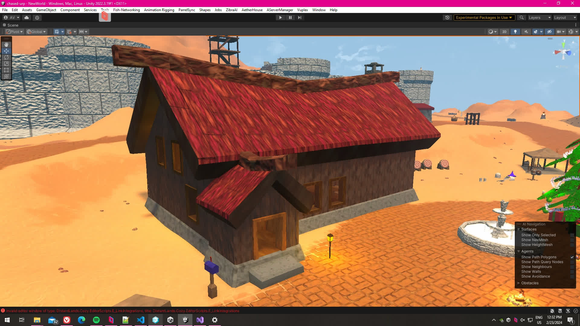The image size is (580, 326).
Task: Toggle grid snapping magnet icon
Action: [x=69, y=32]
